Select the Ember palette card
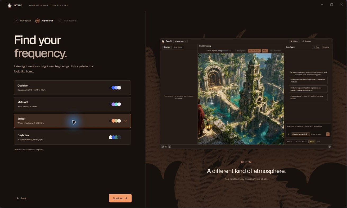 [x=72, y=121]
